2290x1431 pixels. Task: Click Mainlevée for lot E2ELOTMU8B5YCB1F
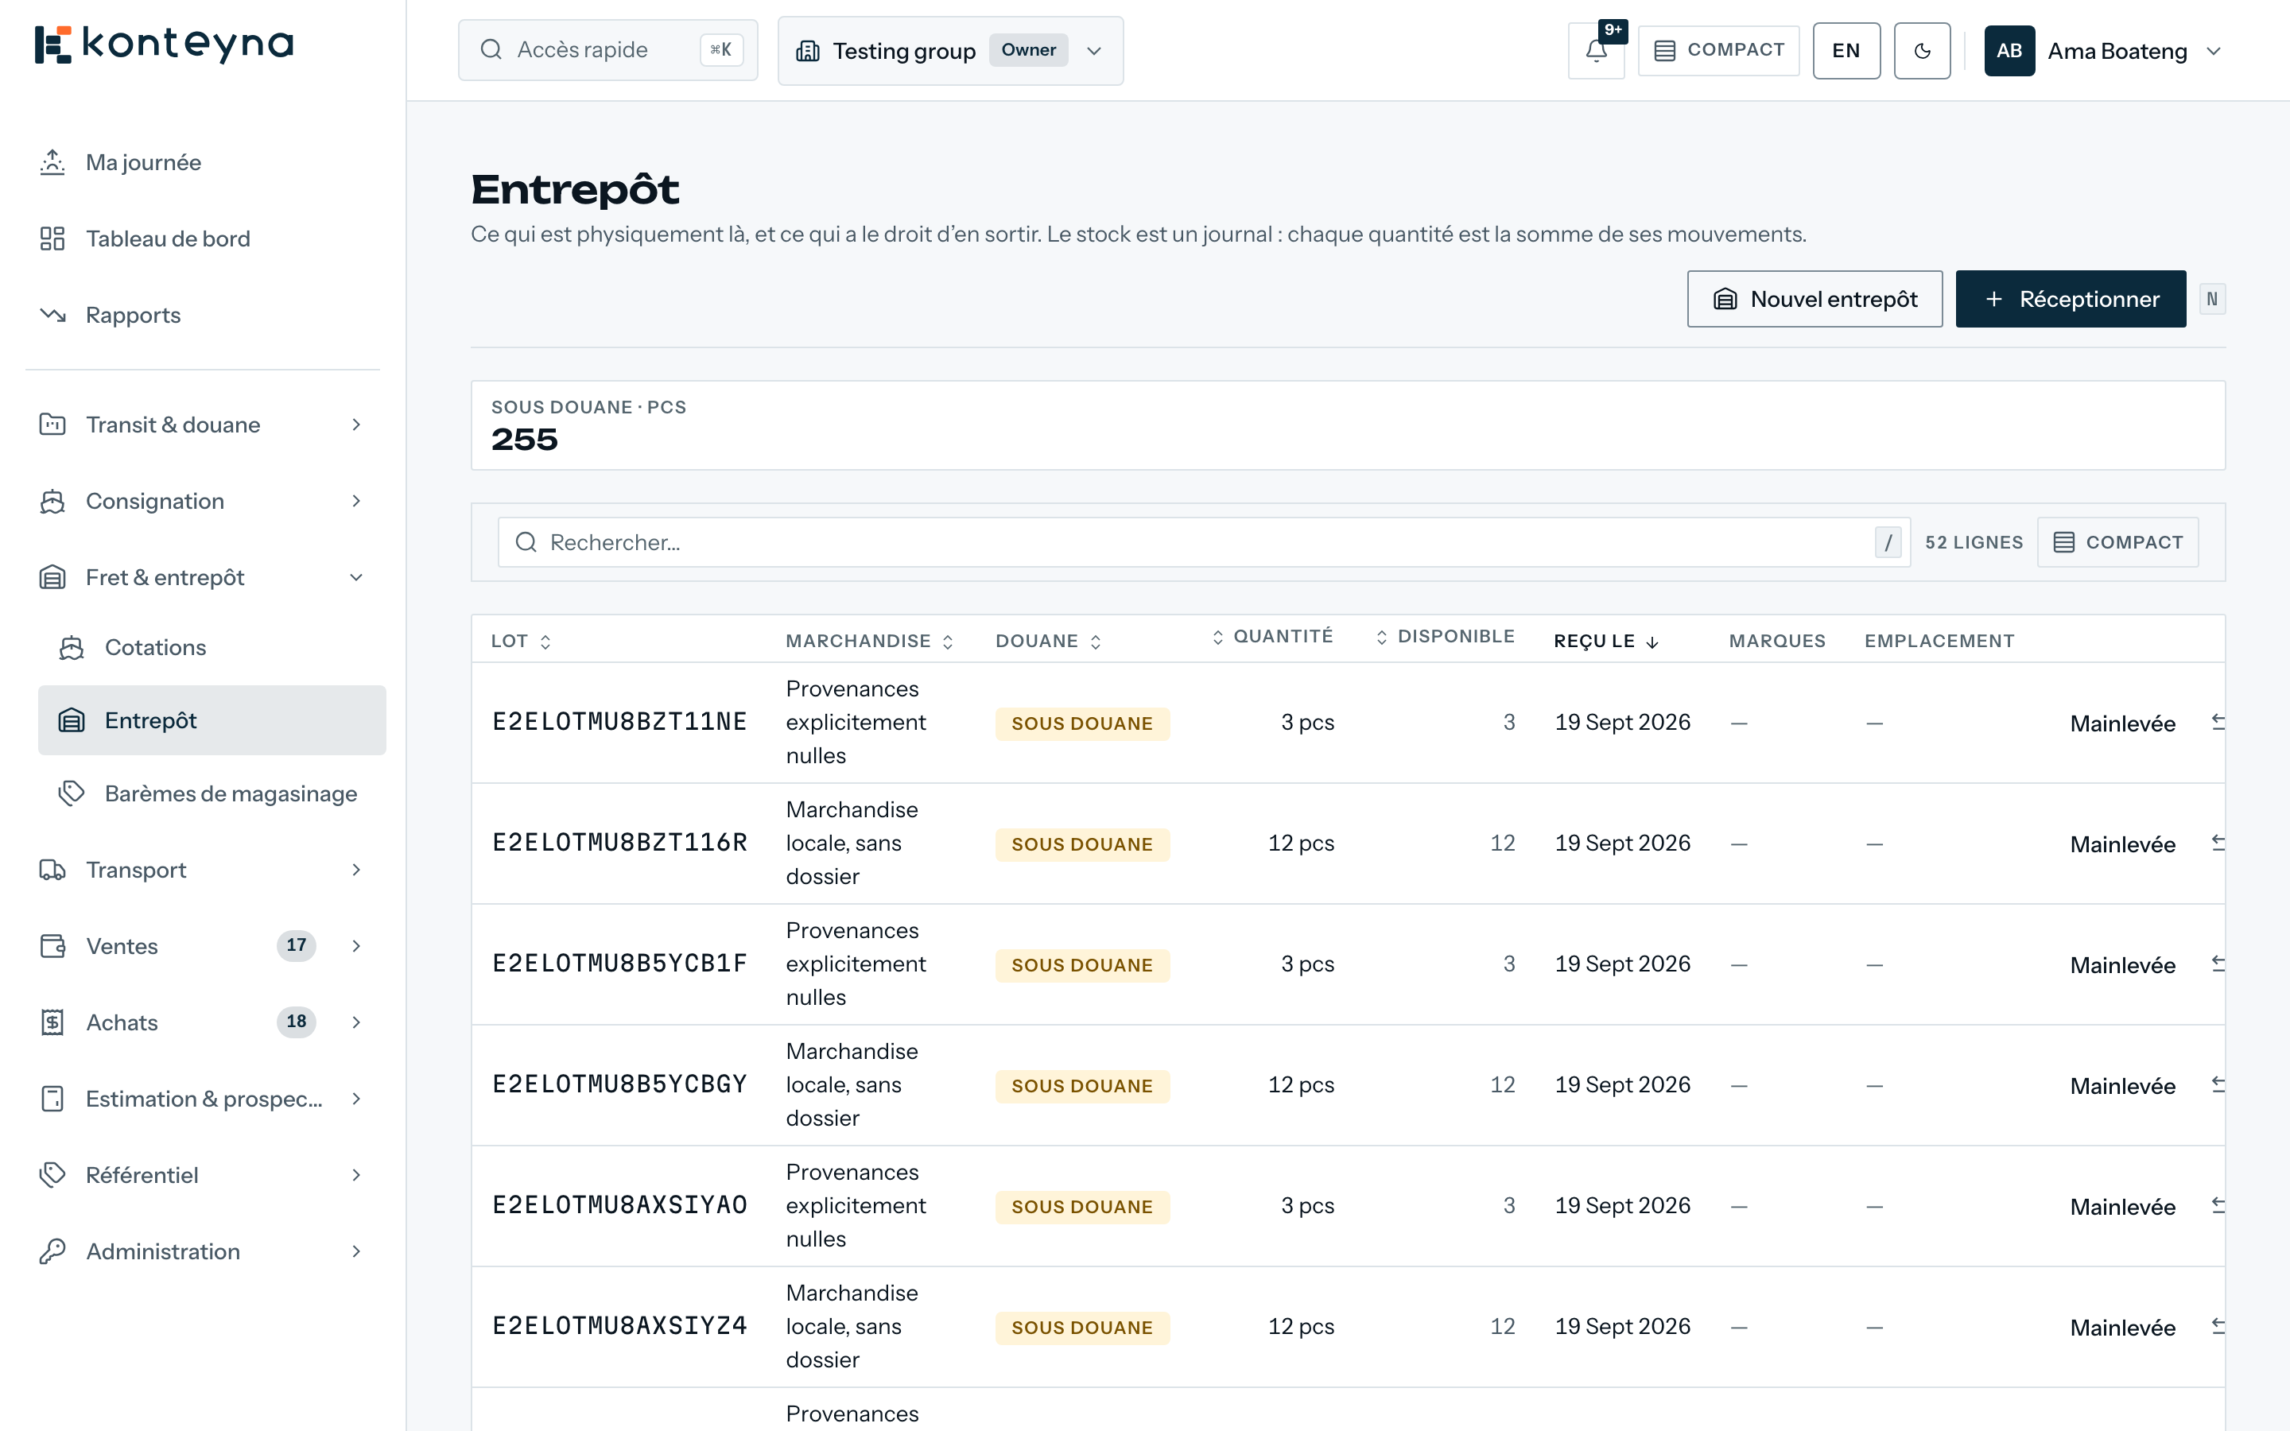[2122, 965]
